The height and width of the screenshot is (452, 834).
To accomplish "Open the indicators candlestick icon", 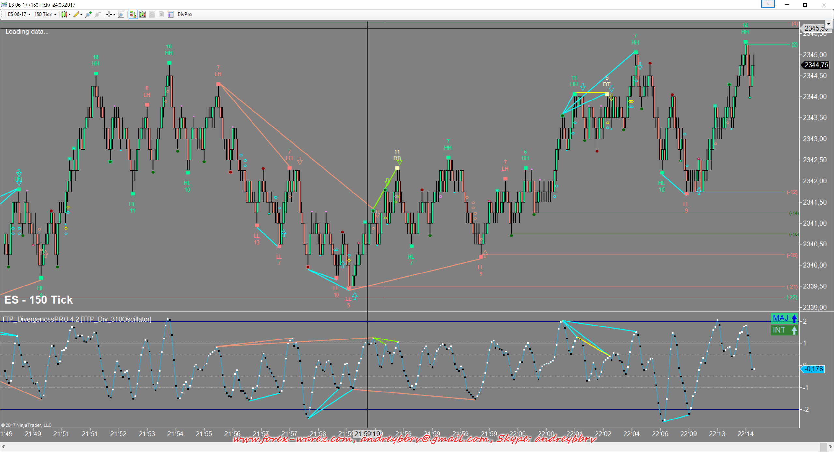I will pos(142,14).
